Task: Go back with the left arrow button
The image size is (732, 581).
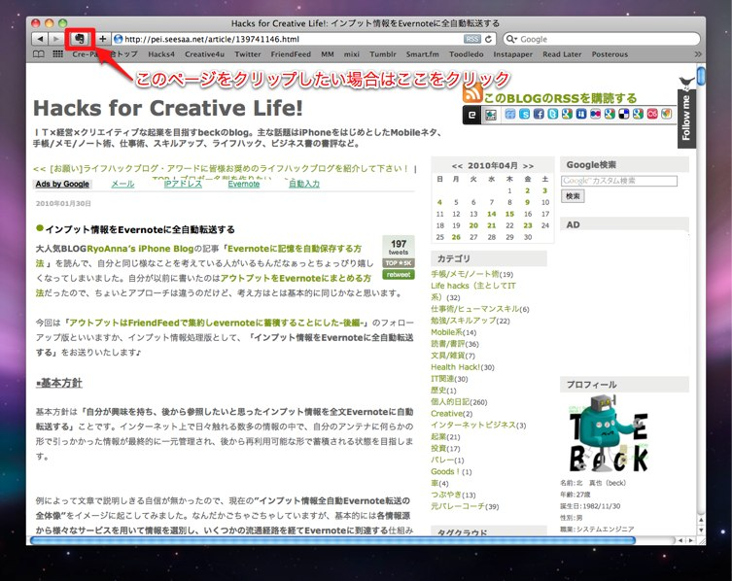Action: click(40, 39)
